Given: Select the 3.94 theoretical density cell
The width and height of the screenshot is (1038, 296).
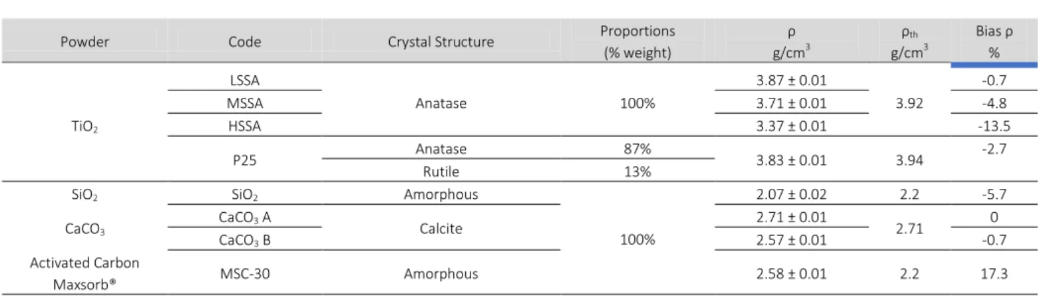Looking at the screenshot, I should [x=909, y=160].
